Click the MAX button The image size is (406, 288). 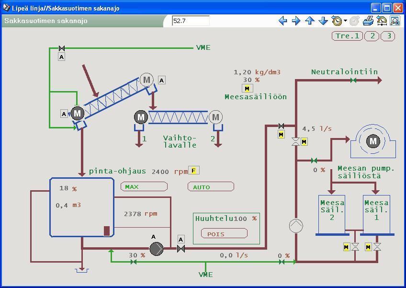144,186
